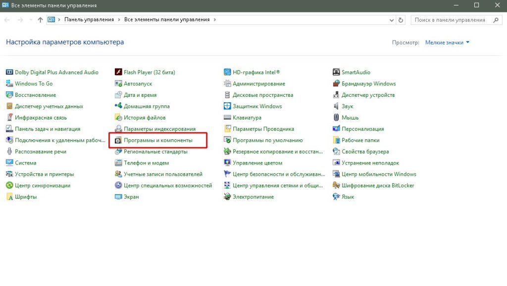Click the Центр синхронизации green icon
Screen dimensions: 507x286
[x=9, y=185]
